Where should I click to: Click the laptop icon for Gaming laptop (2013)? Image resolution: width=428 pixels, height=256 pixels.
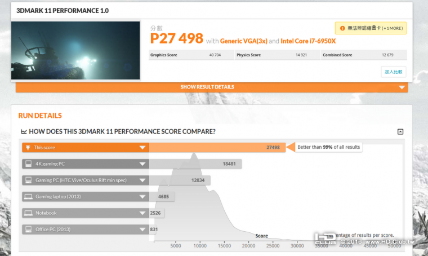[28, 197]
